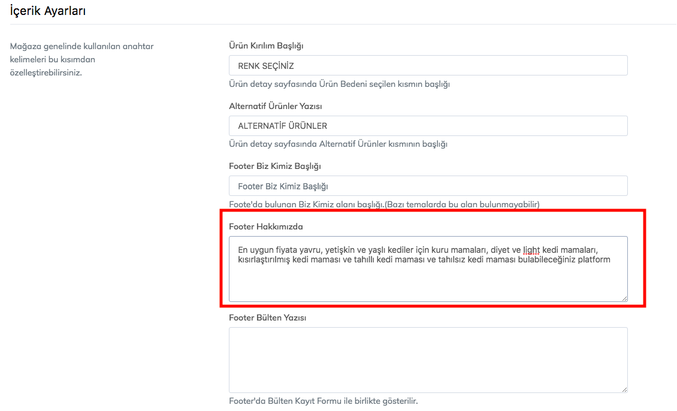Click the Bülten Kayıt Formu hint text
Viewport: 677px width, 411px height.
(323, 401)
